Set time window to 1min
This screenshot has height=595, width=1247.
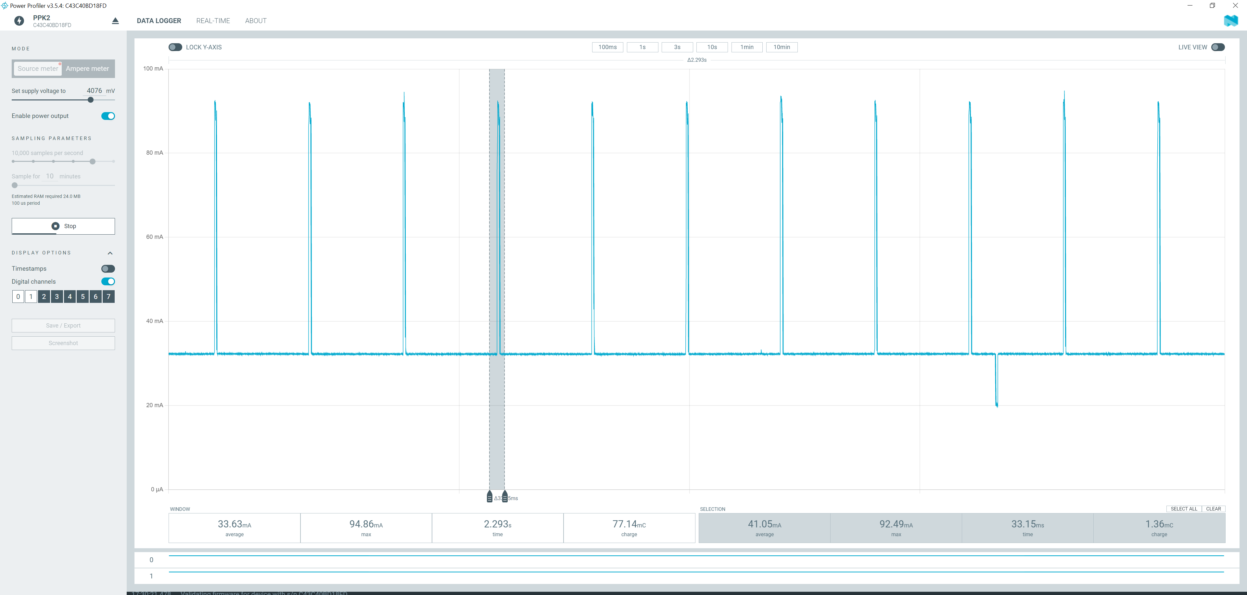[747, 47]
